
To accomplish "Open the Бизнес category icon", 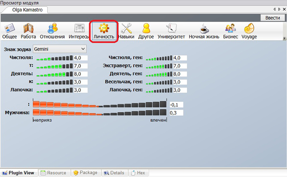I will [x=230, y=28].
